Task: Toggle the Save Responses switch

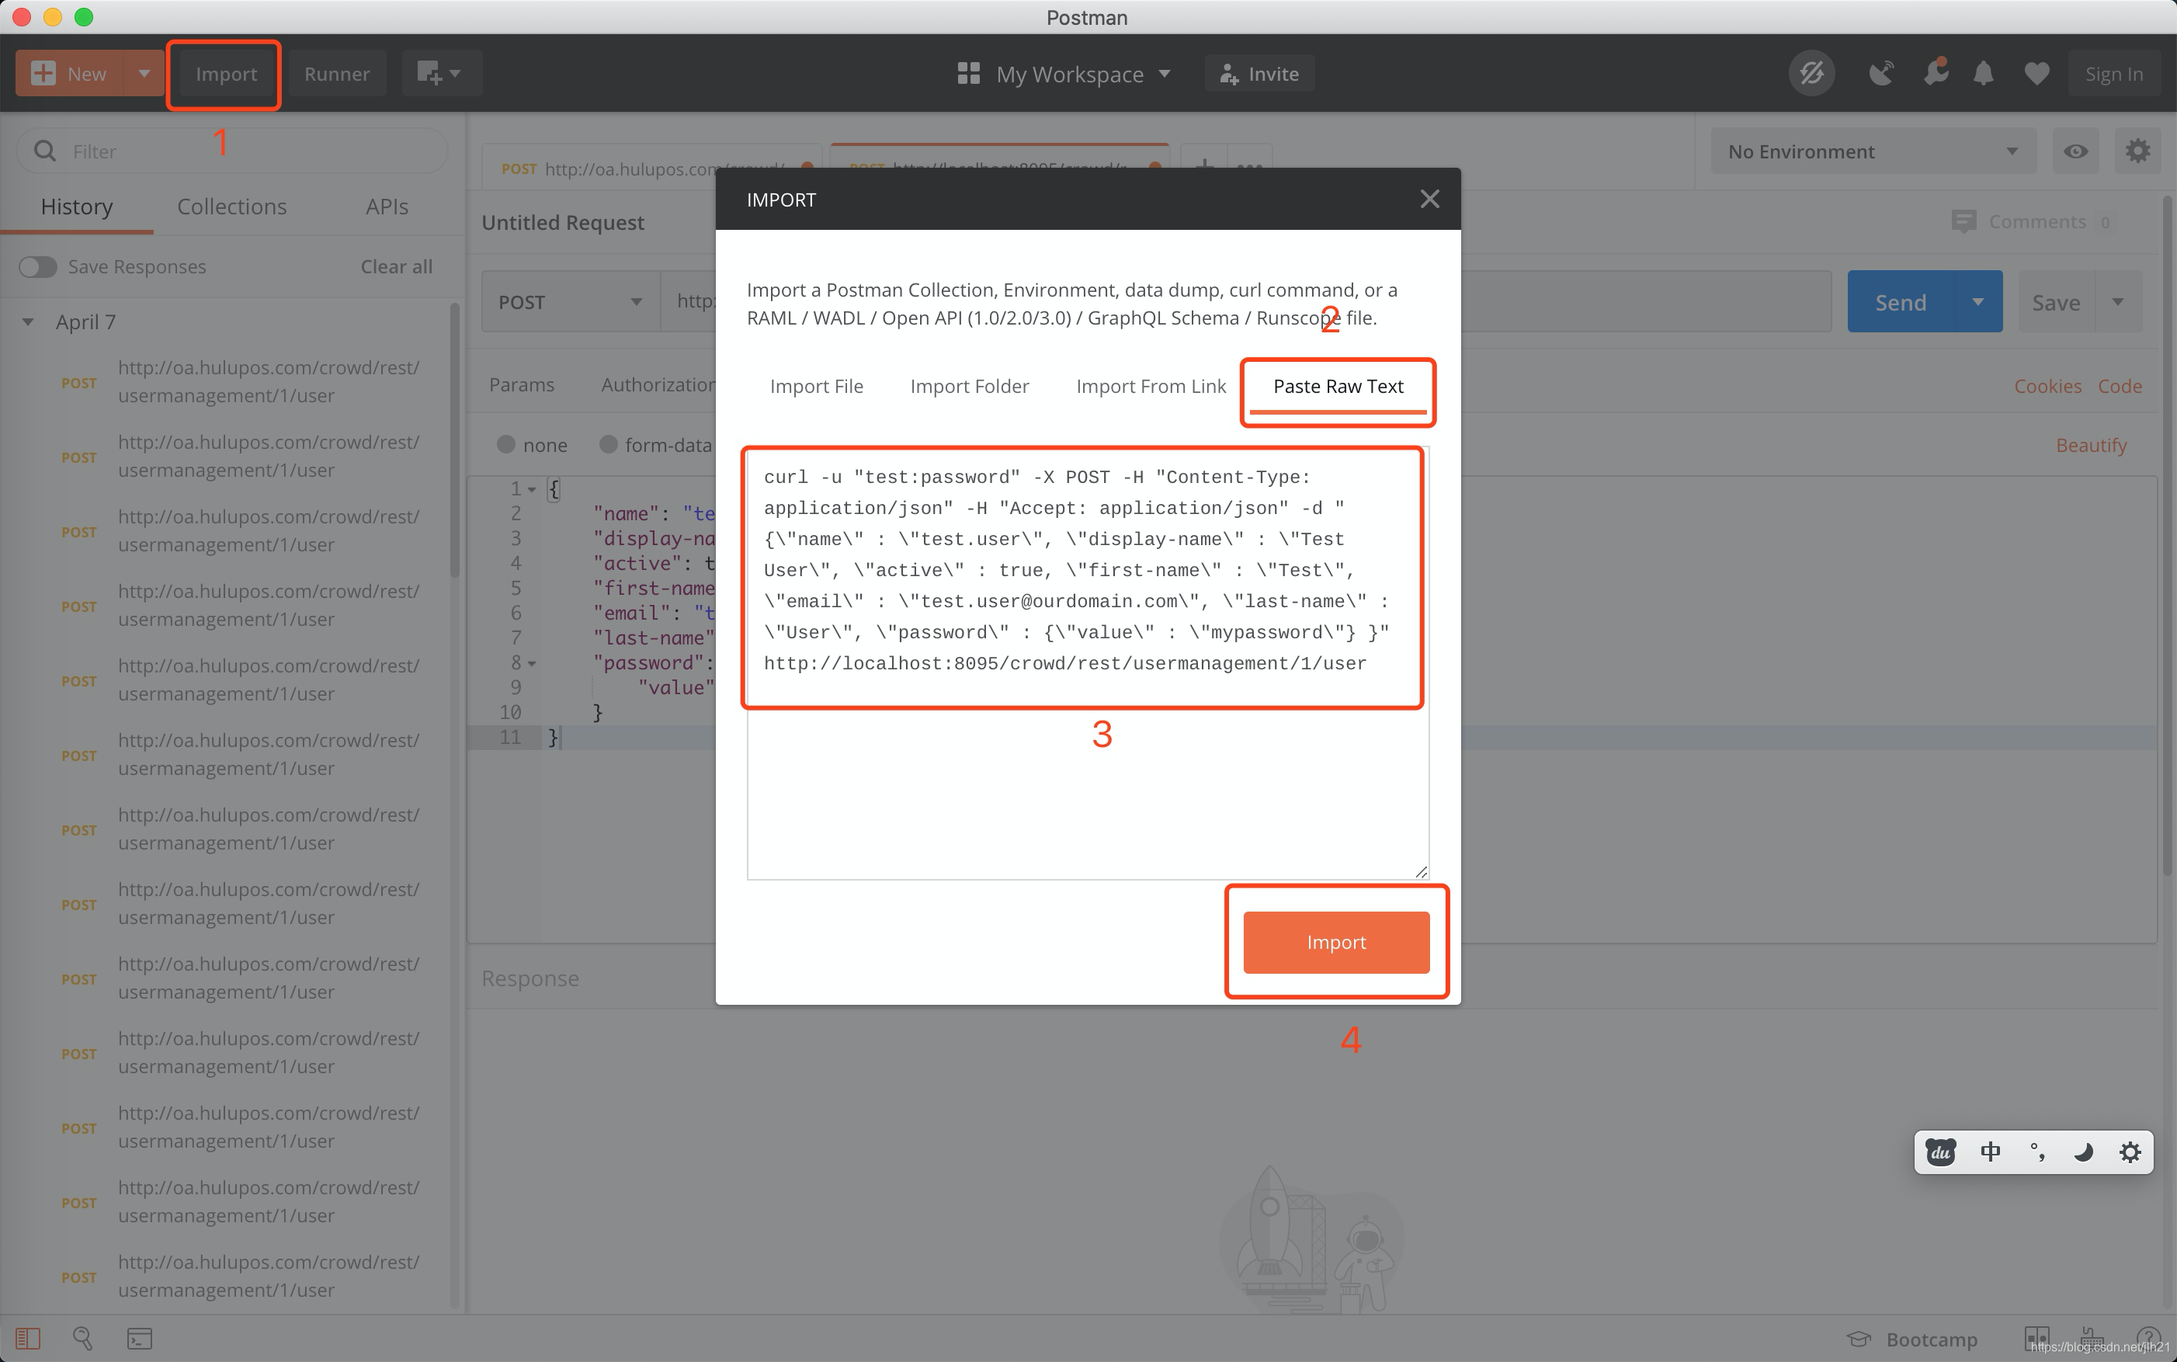Action: (38, 266)
